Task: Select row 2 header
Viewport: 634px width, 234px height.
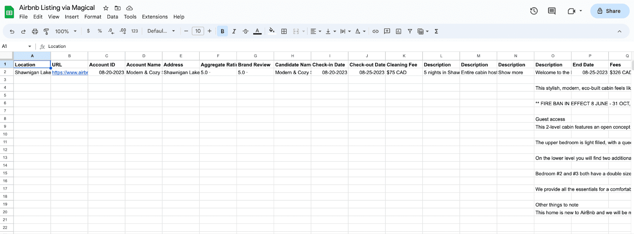Action: pyautogui.click(x=5, y=72)
